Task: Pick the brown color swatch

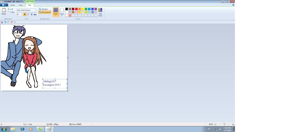Action: (x=73, y=12)
